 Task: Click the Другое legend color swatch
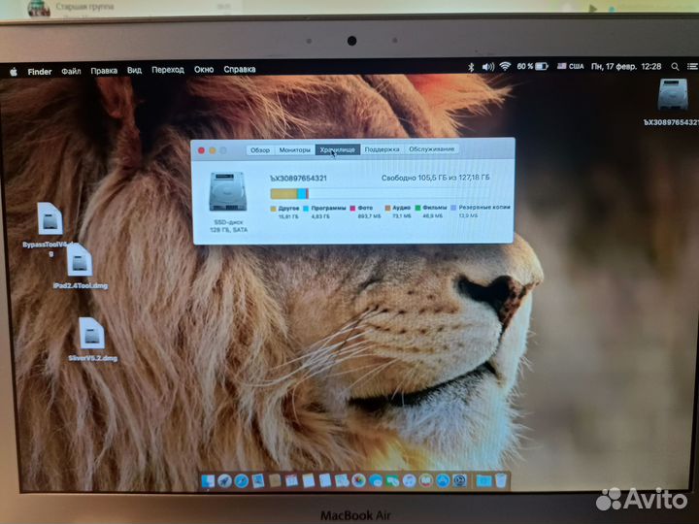pyautogui.click(x=273, y=209)
